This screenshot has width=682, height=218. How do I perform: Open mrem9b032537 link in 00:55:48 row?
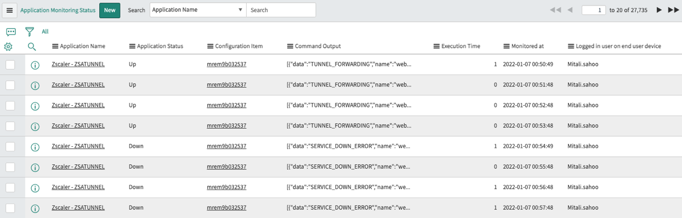[226, 167]
